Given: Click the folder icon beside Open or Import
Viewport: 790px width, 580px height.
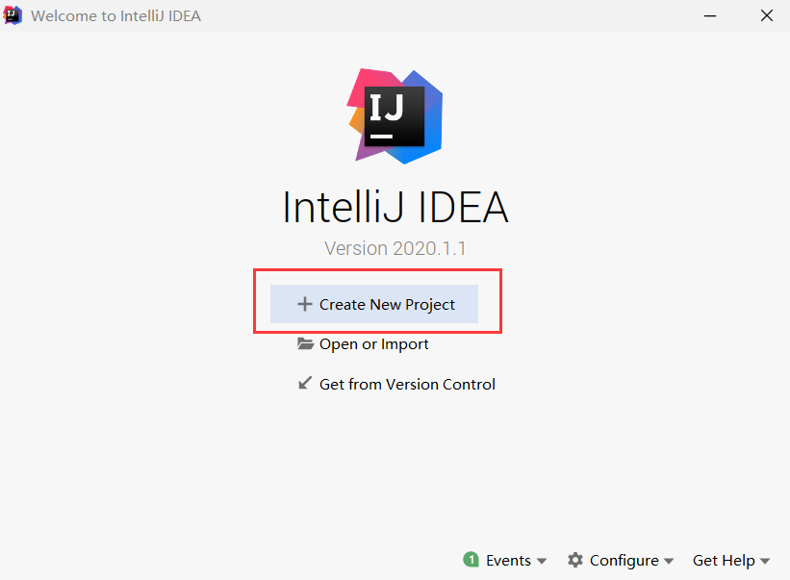Looking at the screenshot, I should coord(305,343).
